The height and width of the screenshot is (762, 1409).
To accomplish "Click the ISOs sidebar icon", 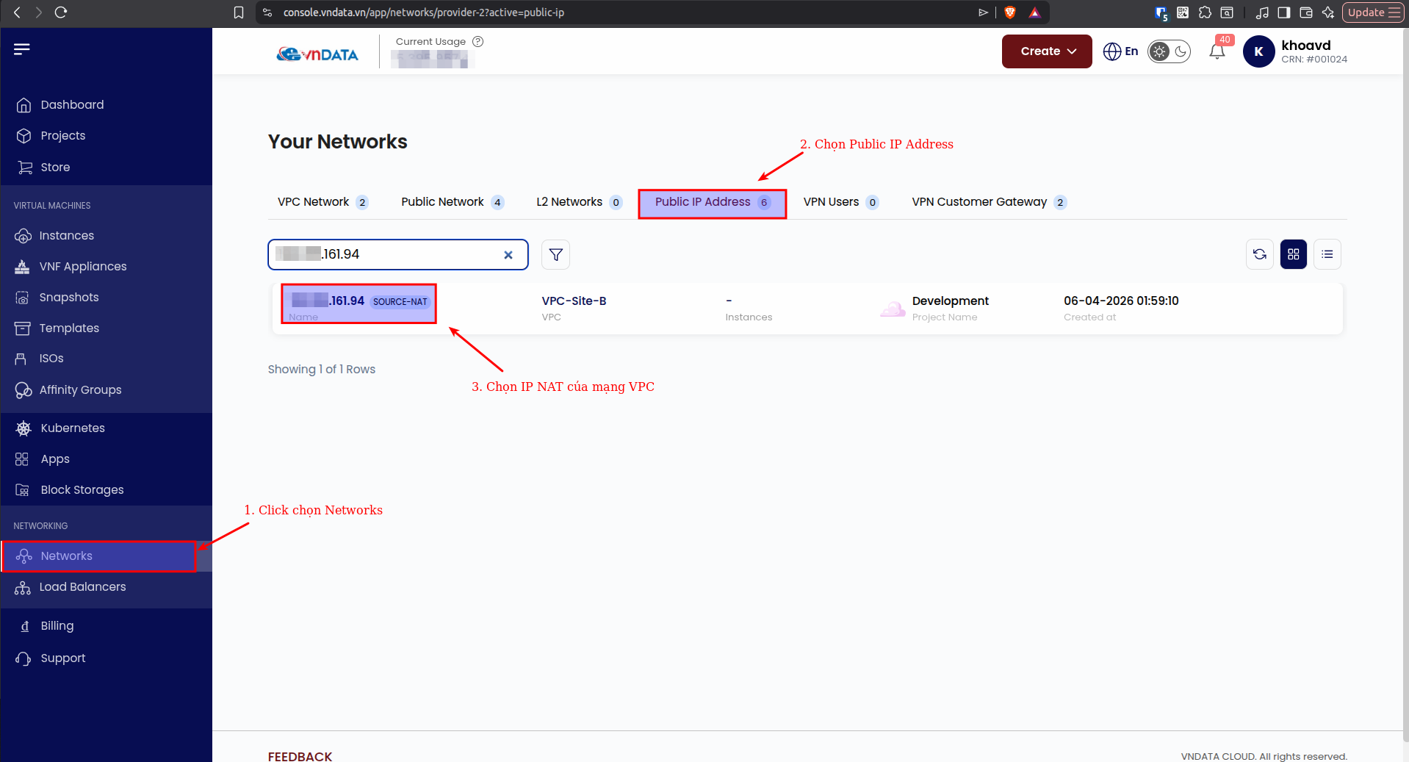I will (x=21, y=359).
